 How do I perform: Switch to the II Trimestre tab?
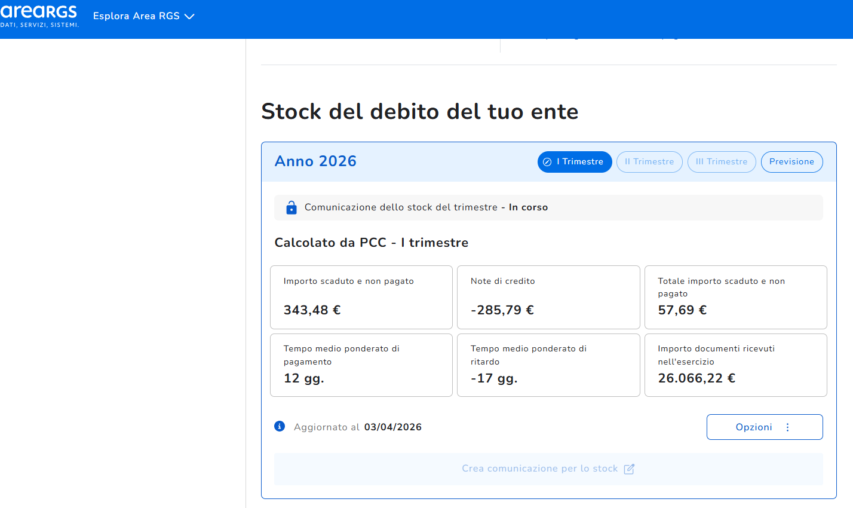[x=649, y=162]
